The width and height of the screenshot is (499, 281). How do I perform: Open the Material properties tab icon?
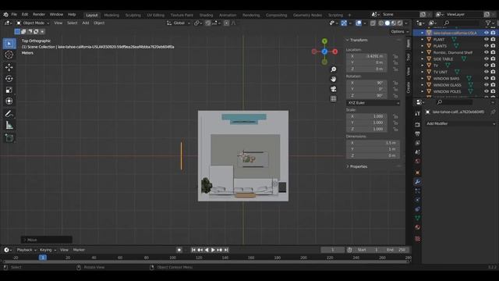[x=418, y=227]
